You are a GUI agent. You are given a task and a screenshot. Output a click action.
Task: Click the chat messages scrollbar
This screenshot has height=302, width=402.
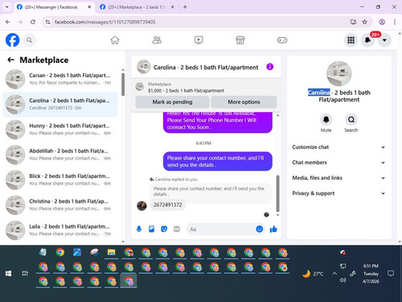coord(278,193)
